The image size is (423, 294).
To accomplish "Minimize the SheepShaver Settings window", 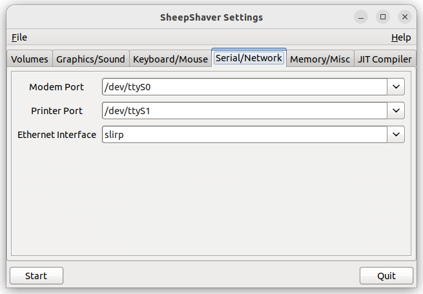I will [361, 17].
